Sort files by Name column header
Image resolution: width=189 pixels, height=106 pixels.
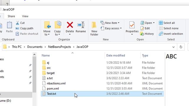[46, 55]
